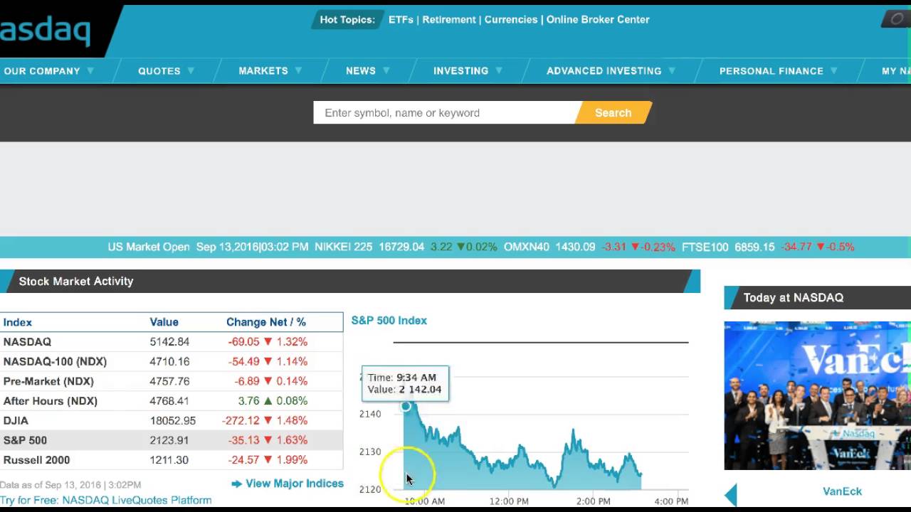This screenshot has width=911, height=512.
Task: Click the US Market Open status text
Action: (149, 247)
